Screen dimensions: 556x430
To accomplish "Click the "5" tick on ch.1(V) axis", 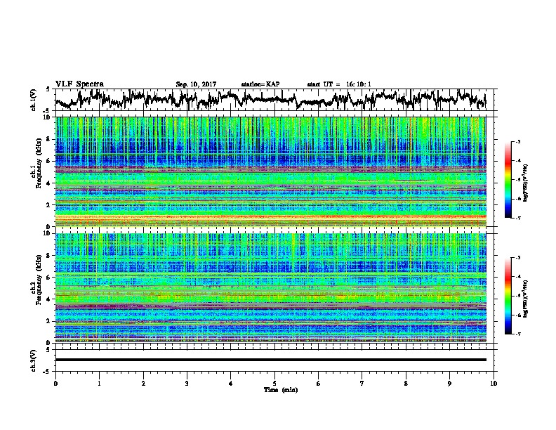I will [48, 89].
